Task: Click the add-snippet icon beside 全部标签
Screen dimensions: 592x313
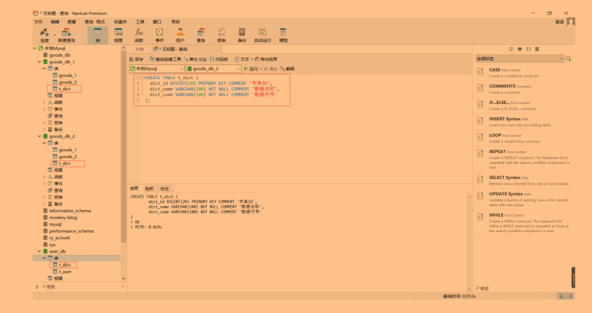Action: [569, 59]
